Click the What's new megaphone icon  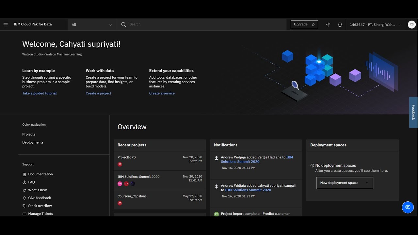(24, 190)
